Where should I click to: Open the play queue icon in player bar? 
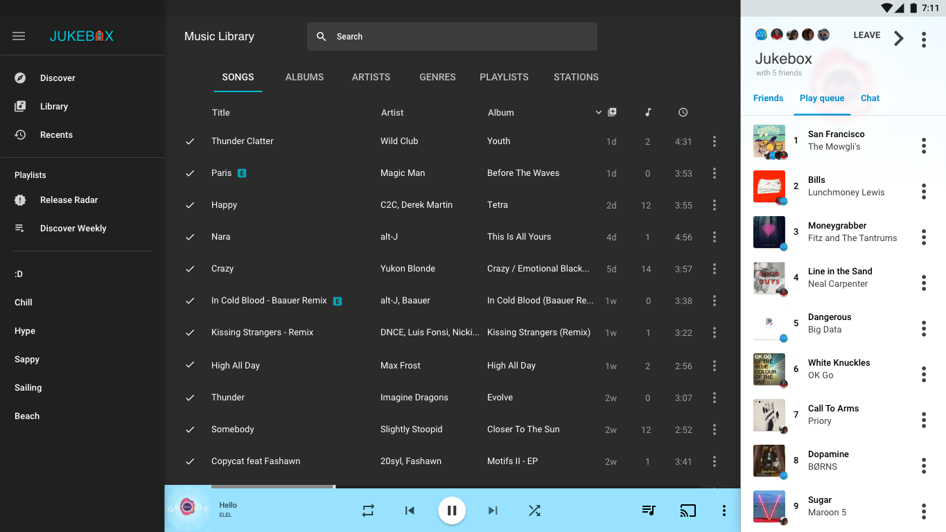[649, 511]
